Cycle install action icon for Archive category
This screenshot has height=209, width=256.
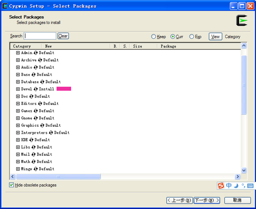40,60
